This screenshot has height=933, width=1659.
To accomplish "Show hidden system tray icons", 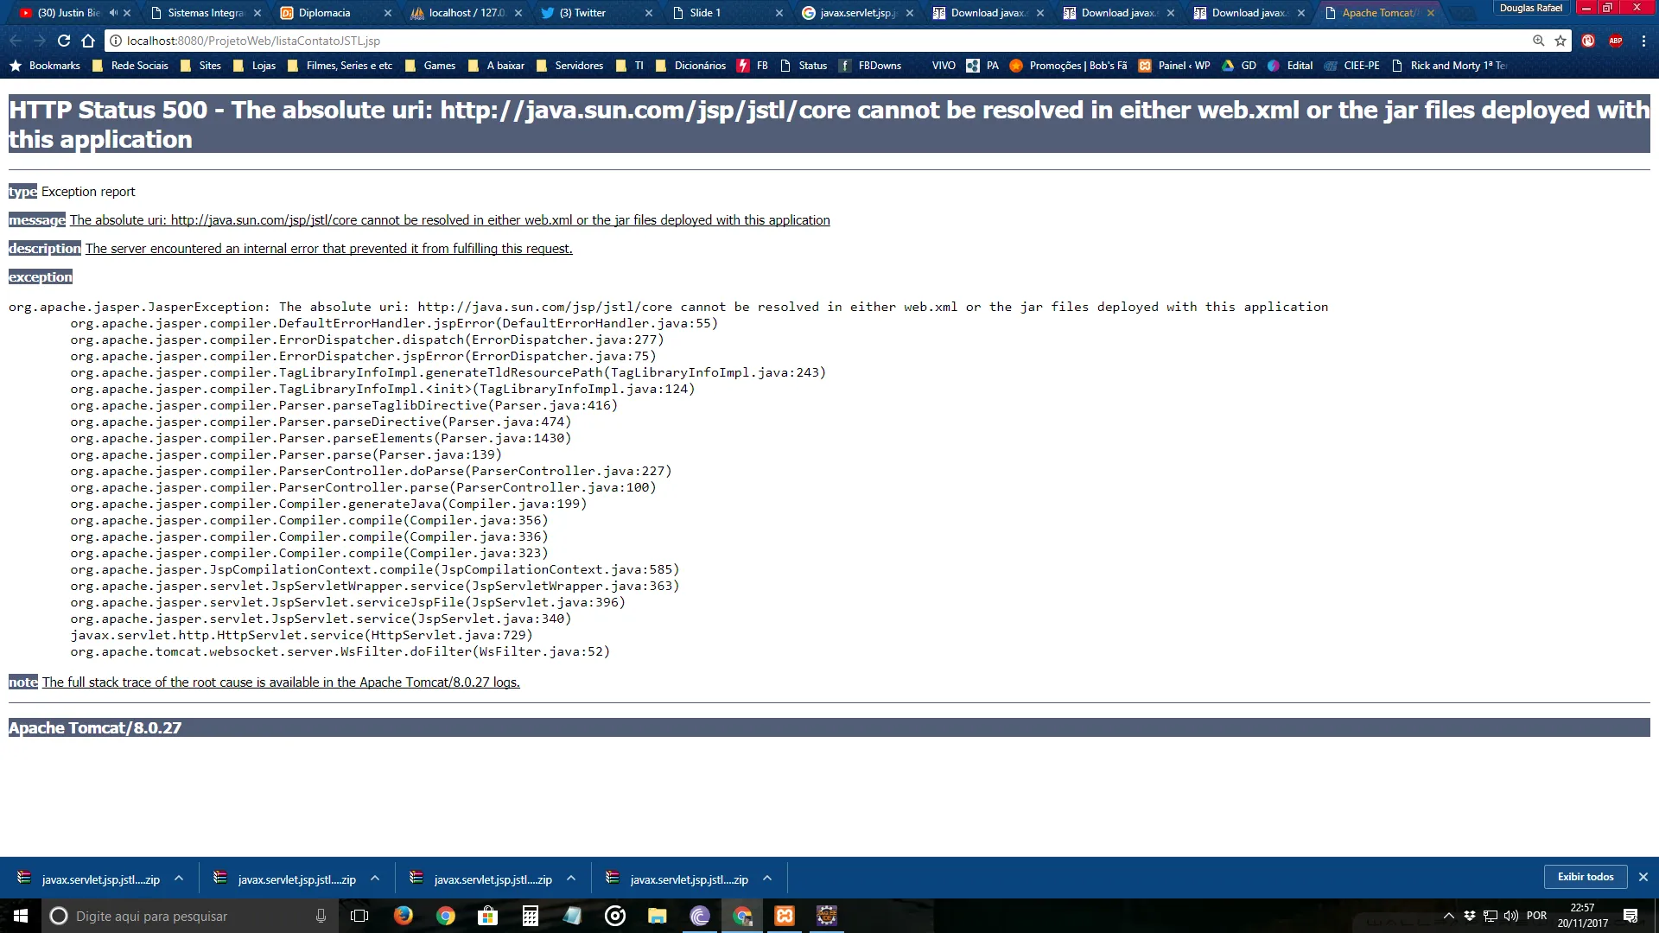I will point(1449,916).
